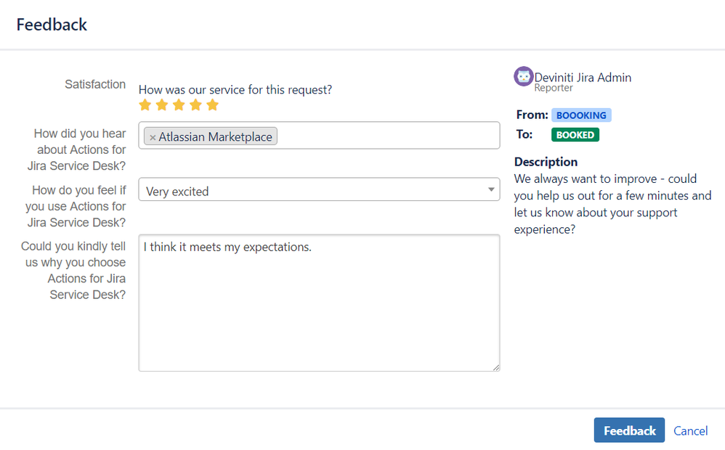Rate the service with the third star
725x450 pixels.
(178, 105)
